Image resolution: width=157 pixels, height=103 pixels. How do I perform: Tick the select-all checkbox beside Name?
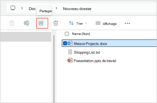coord(67,34)
